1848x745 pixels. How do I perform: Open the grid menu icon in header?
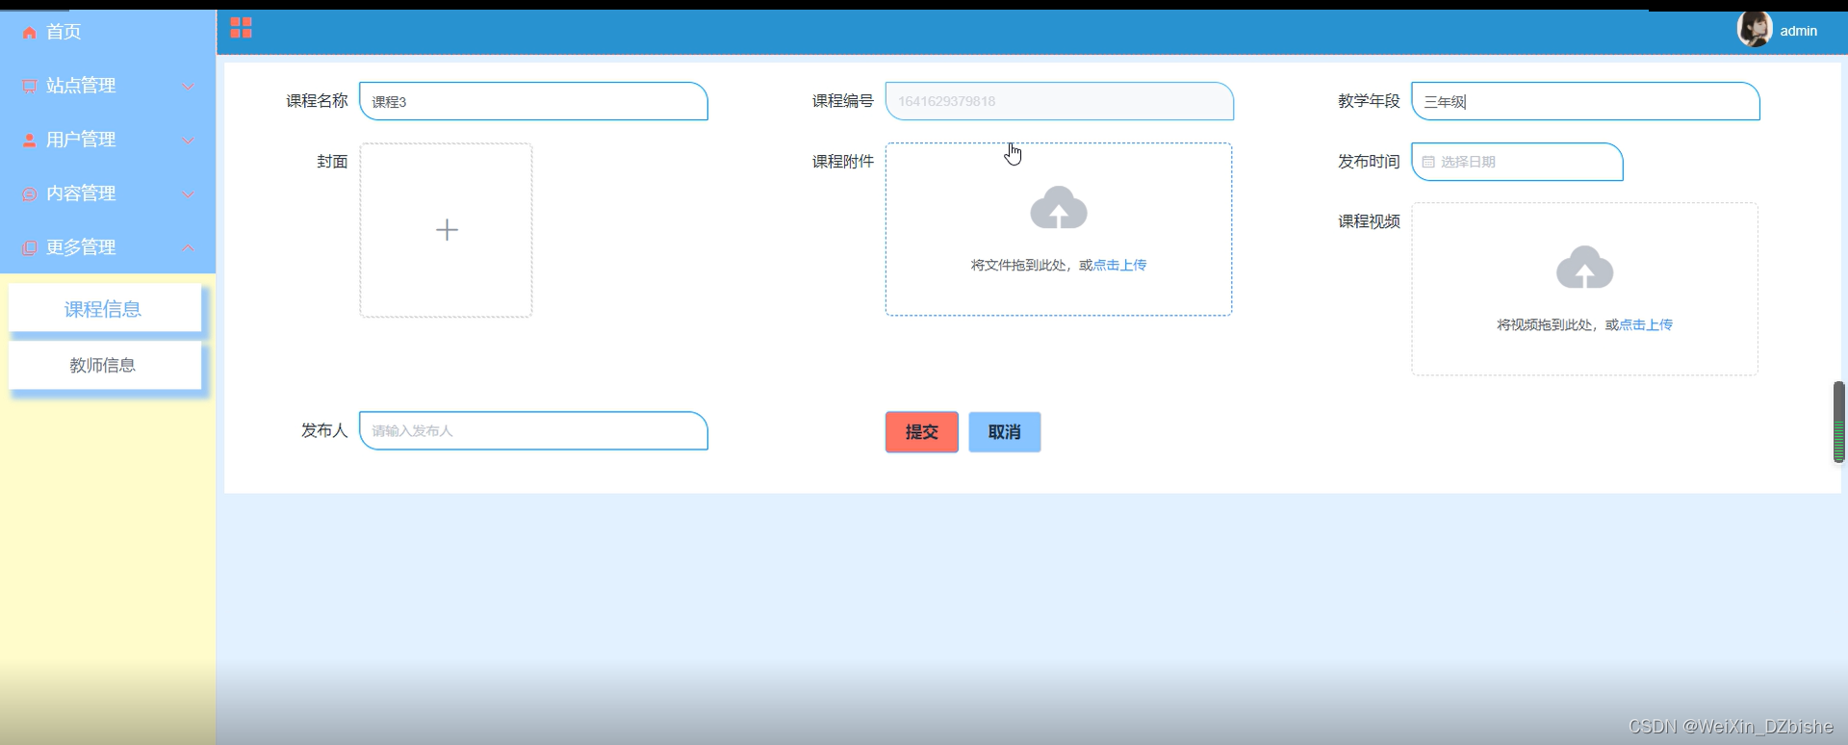241,28
